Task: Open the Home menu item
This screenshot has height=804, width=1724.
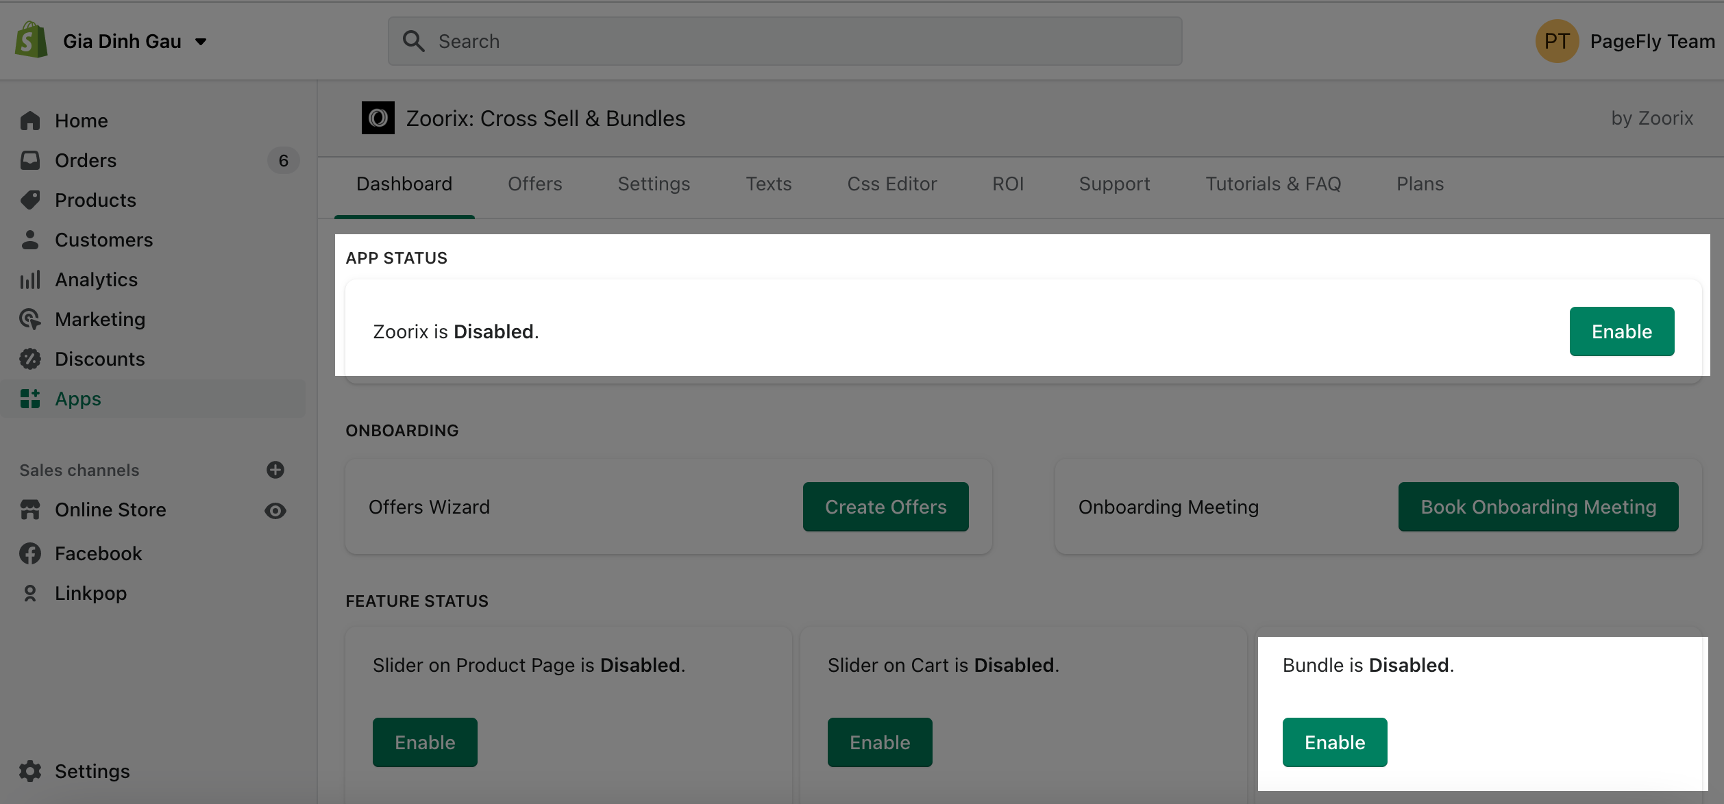Action: pos(153,121)
